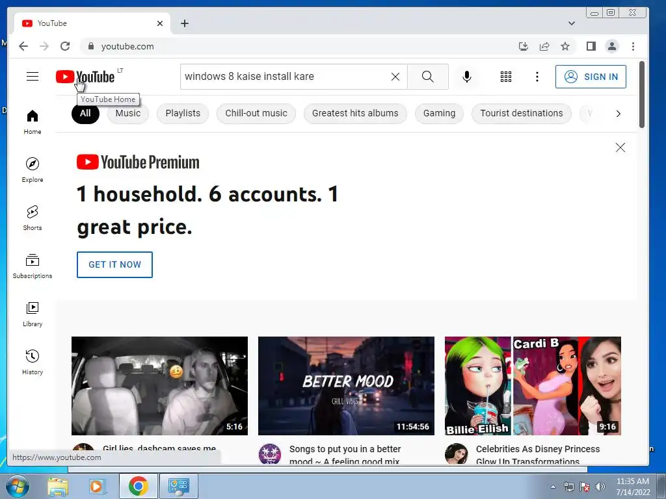Open Windows Media Player from taskbar
The width and height of the screenshot is (666, 499).
pos(97,487)
